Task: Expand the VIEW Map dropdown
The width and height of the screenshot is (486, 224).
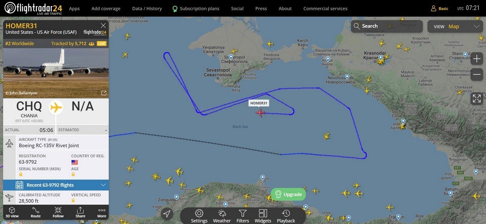Action: pyautogui.click(x=456, y=26)
